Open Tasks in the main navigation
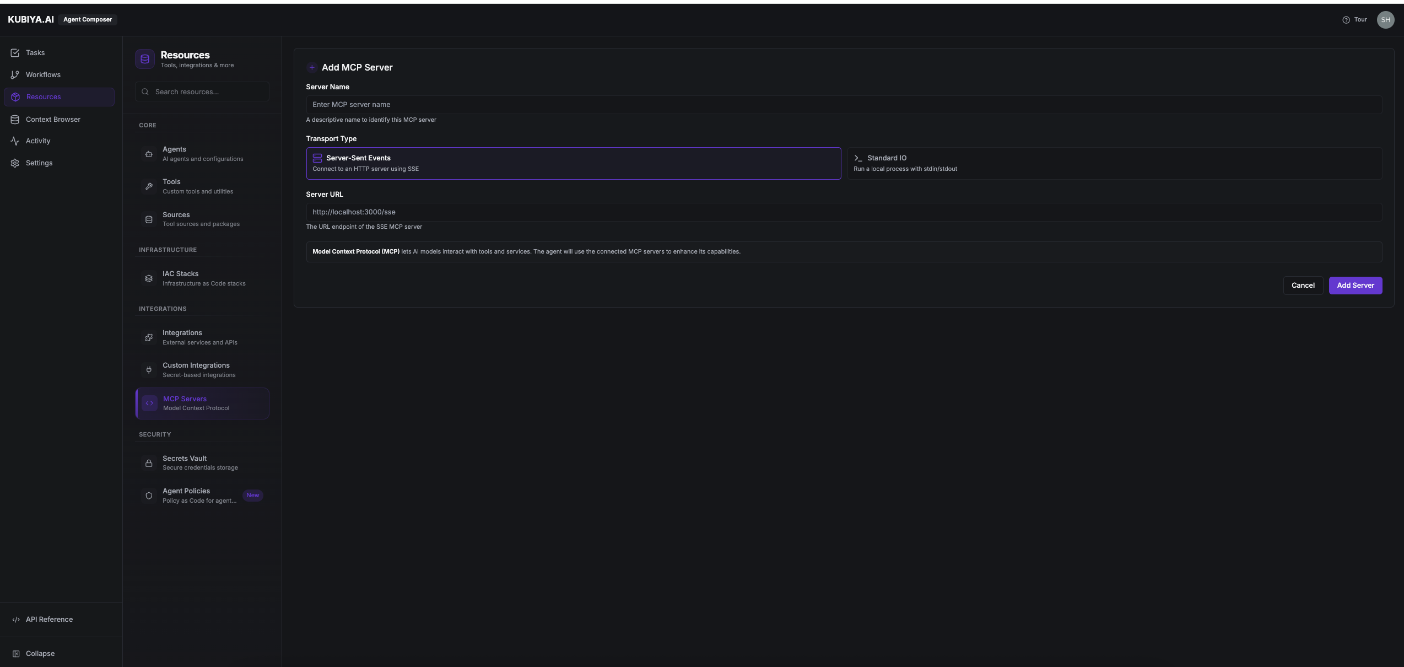The height and width of the screenshot is (667, 1404). pyautogui.click(x=59, y=53)
